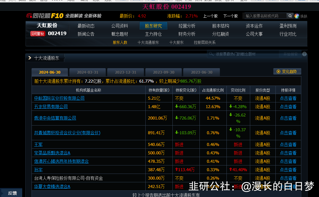
Task: Click the colorful skin-change icon
Action: [296, 16]
